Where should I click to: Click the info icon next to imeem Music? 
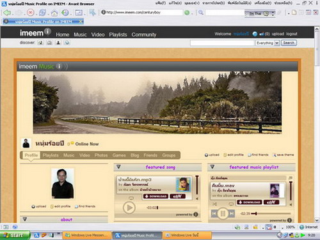tap(59, 66)
